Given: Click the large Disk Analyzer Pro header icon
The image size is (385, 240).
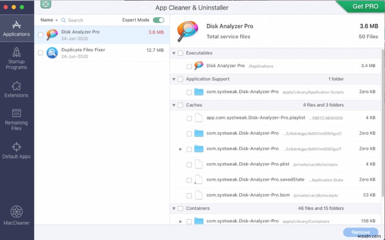Looking at the screenshot, I should tap(187, 31).
